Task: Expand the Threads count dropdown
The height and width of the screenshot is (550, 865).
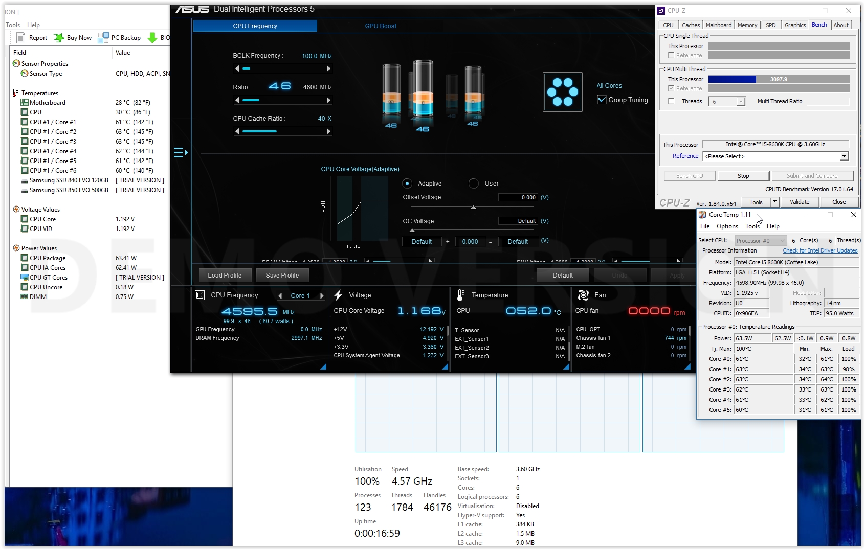Action: 740,102
